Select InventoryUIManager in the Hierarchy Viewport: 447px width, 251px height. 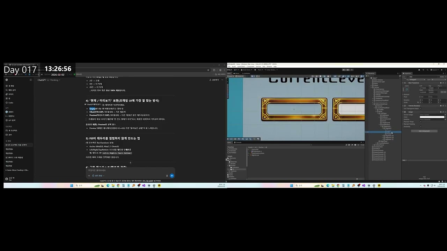382,91
